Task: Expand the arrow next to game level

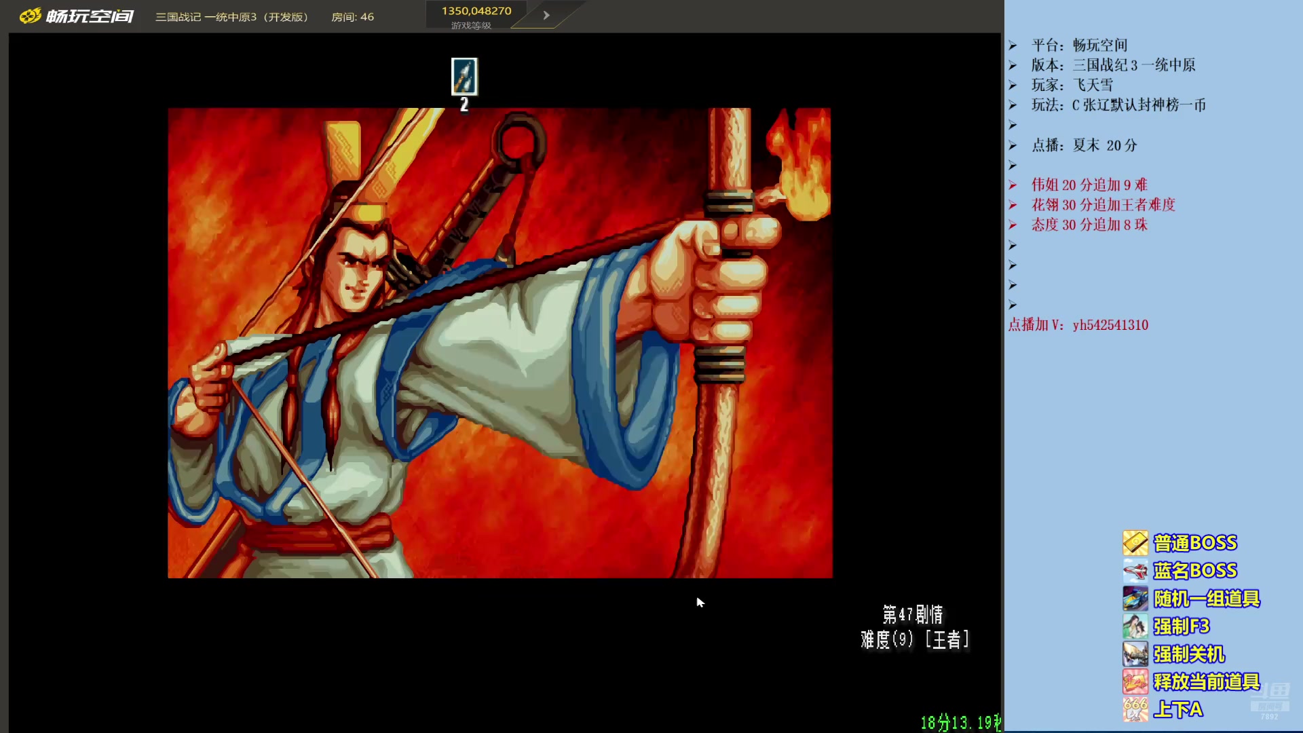Action: tap(546, 15)
